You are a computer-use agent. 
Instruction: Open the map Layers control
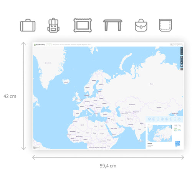pos(182,57)
